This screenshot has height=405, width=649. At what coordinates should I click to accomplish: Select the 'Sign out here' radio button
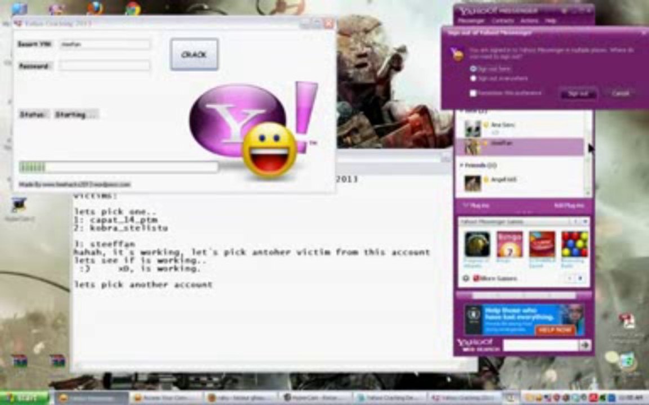click(473, 69)
